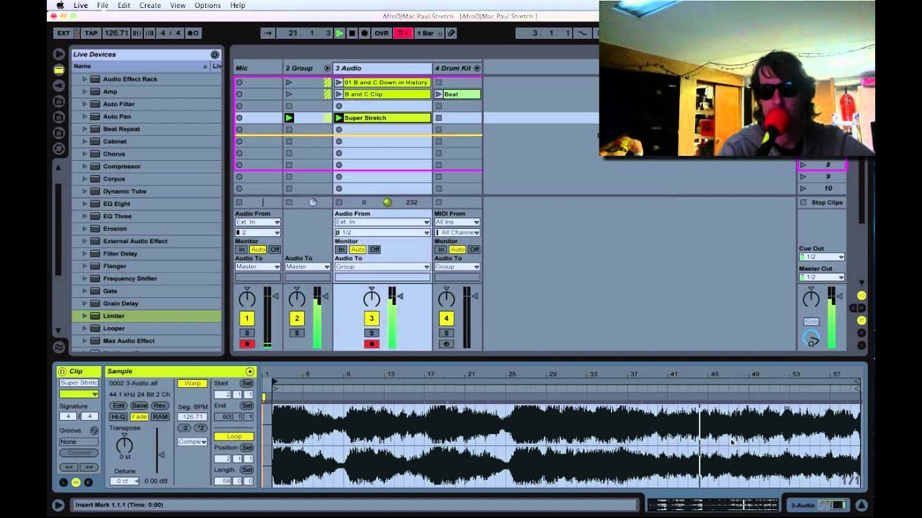Open the File menu

[x=103, y=5]
